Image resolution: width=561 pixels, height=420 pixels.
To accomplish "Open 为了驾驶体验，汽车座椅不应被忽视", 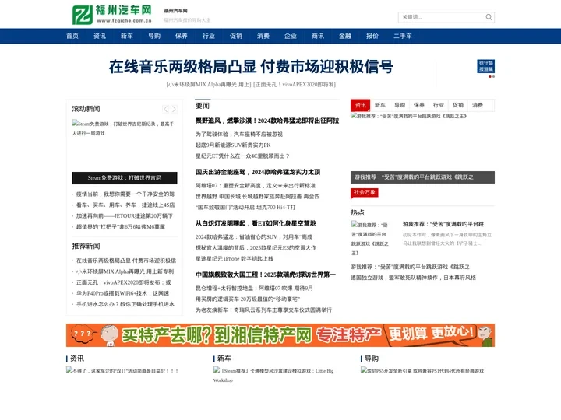I will [x=239, y=135].
